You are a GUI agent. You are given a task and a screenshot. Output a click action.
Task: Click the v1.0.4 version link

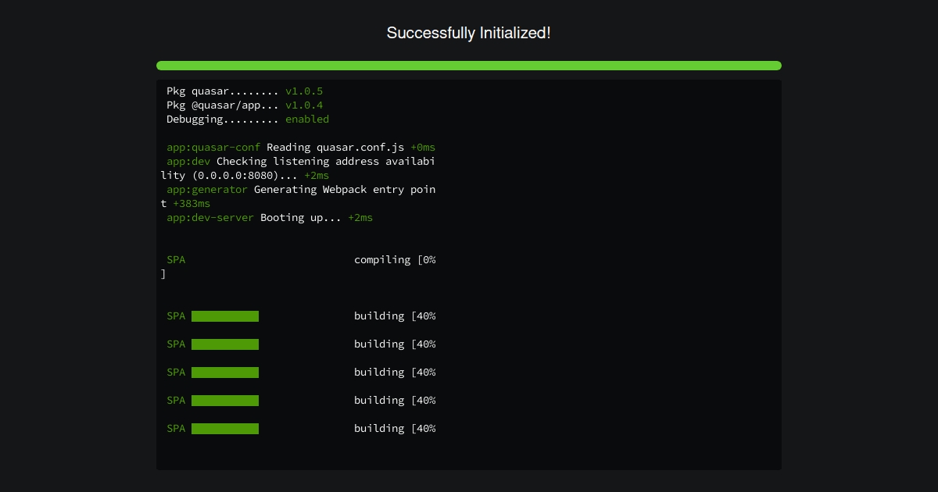pos(303,105)
